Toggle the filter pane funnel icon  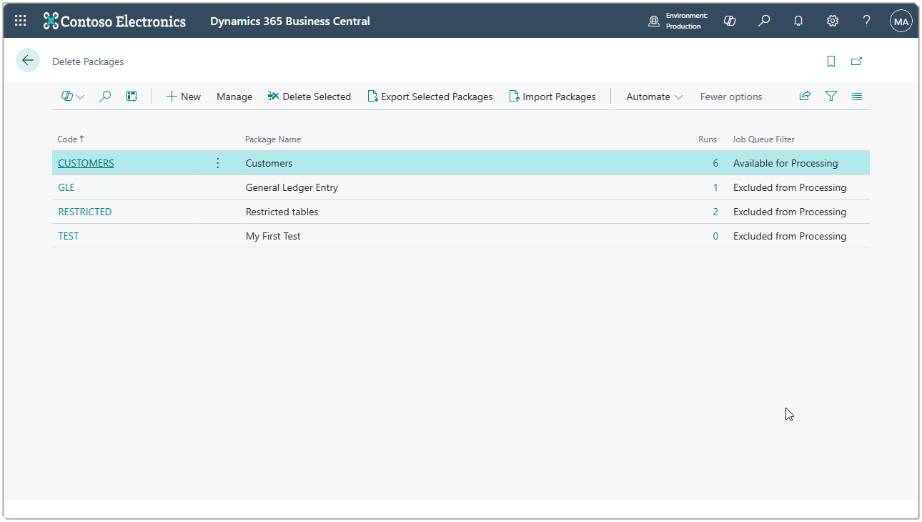(x=831, y=96)
